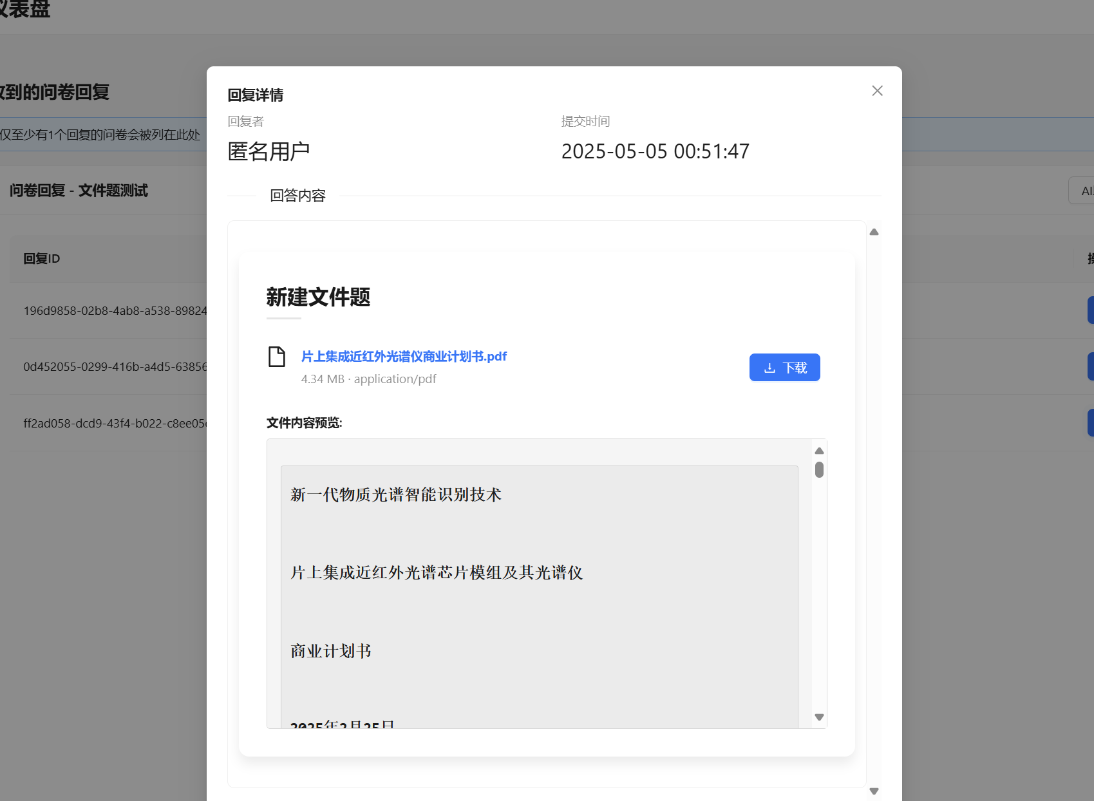1094x801 pixels.
Task: Click the document file icon beside the PDF name
Action: click(277, 356)
